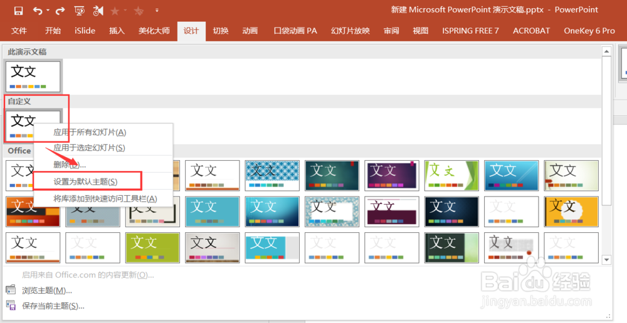The height and width of the screenshot is (323, 627).
Task: Open Customize Quick Access Toolbar dropdown
Action: point(157,11)
